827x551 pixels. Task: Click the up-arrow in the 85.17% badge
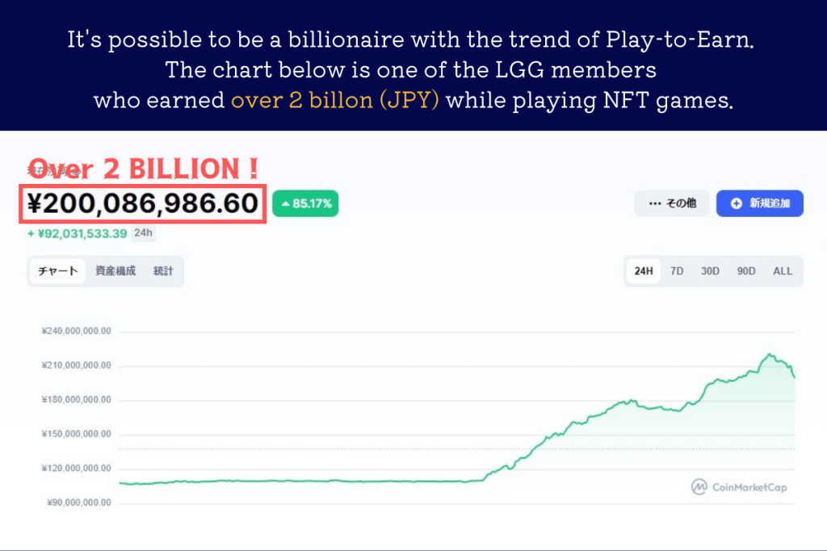click(x=286, y=203)
